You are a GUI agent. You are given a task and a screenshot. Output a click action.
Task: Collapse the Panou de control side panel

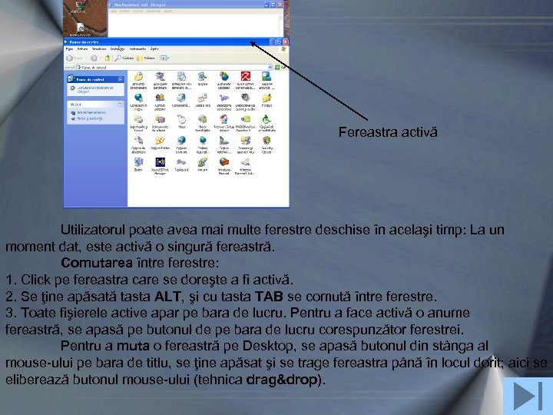121,79
